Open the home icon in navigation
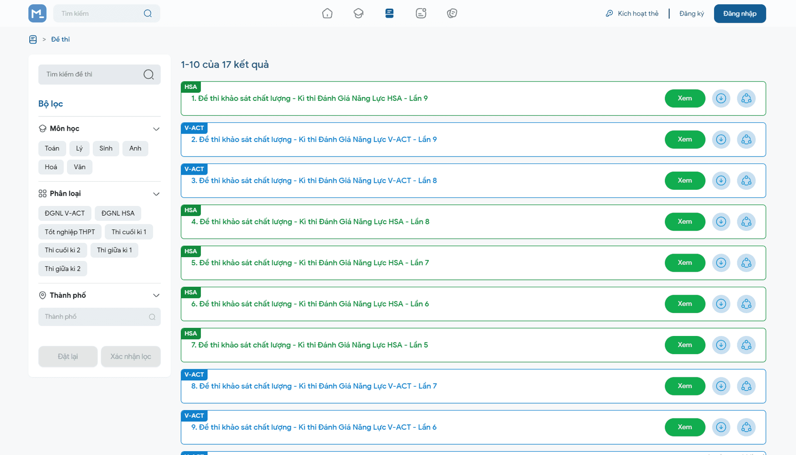This screenshot has width=796, height=455. click(x=327, y=13)
